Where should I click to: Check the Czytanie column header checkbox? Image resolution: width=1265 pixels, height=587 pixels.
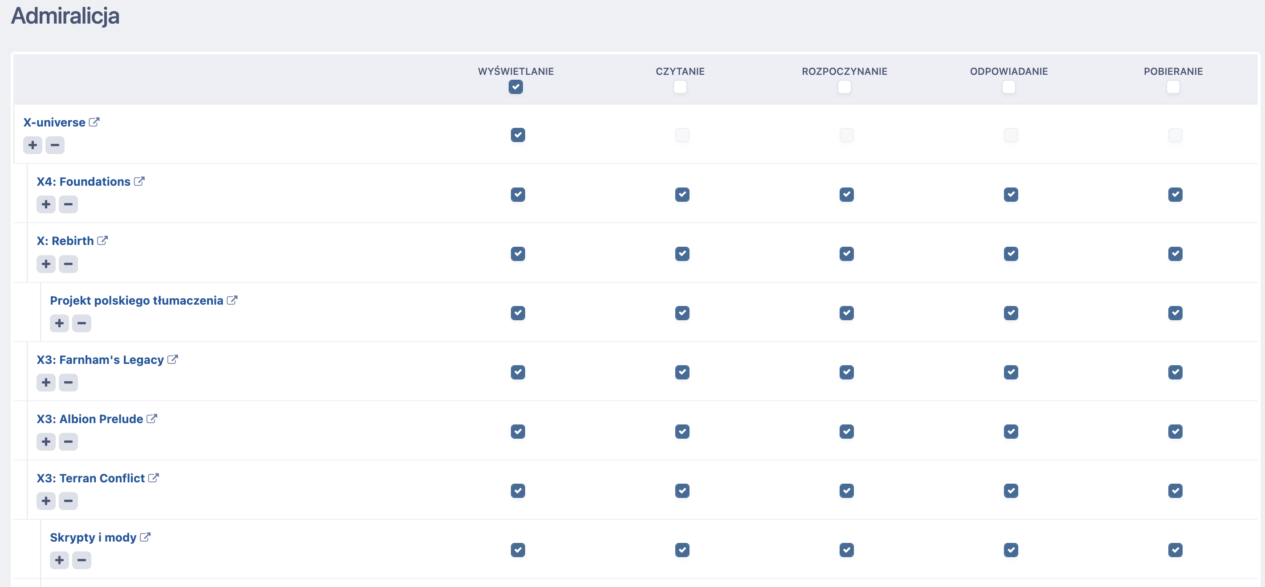[680, 87]
